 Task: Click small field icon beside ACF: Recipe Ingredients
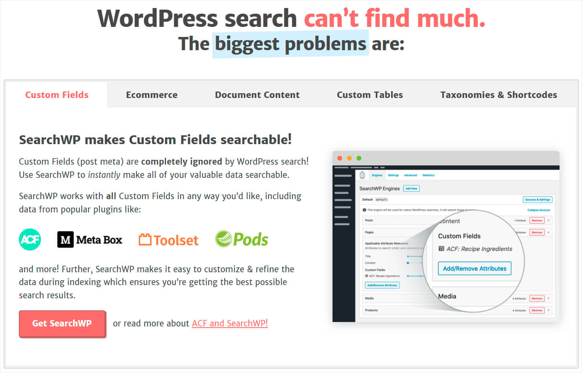[367, 276]
